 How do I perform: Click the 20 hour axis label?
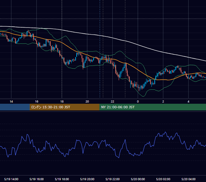coord(87,102)
